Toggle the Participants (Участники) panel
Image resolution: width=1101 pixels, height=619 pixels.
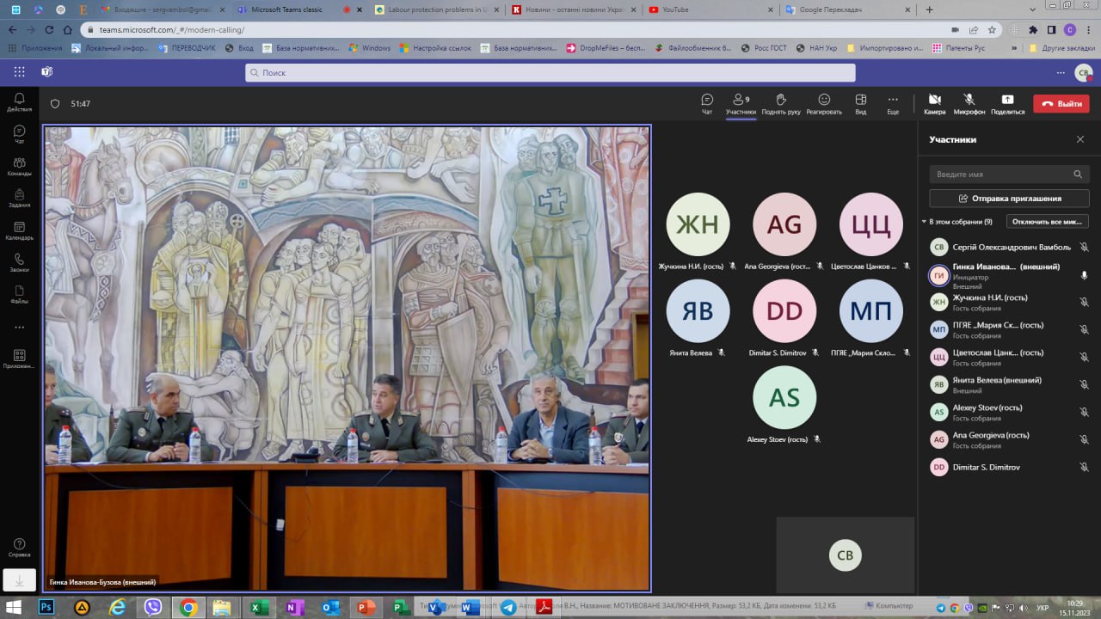click(740, 103)
